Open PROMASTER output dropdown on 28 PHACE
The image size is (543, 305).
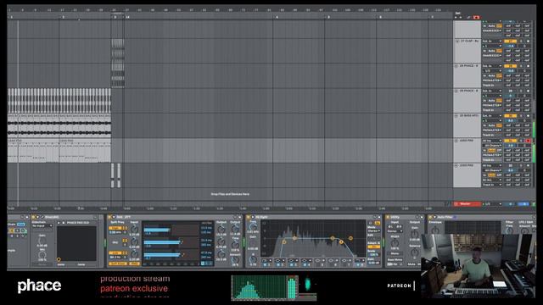tap(492, 80)
